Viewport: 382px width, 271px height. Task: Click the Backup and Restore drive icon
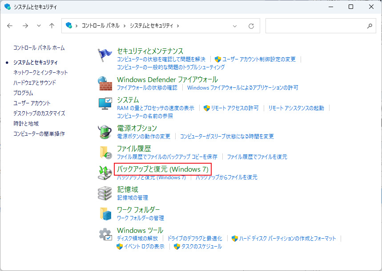pos(105,173)
